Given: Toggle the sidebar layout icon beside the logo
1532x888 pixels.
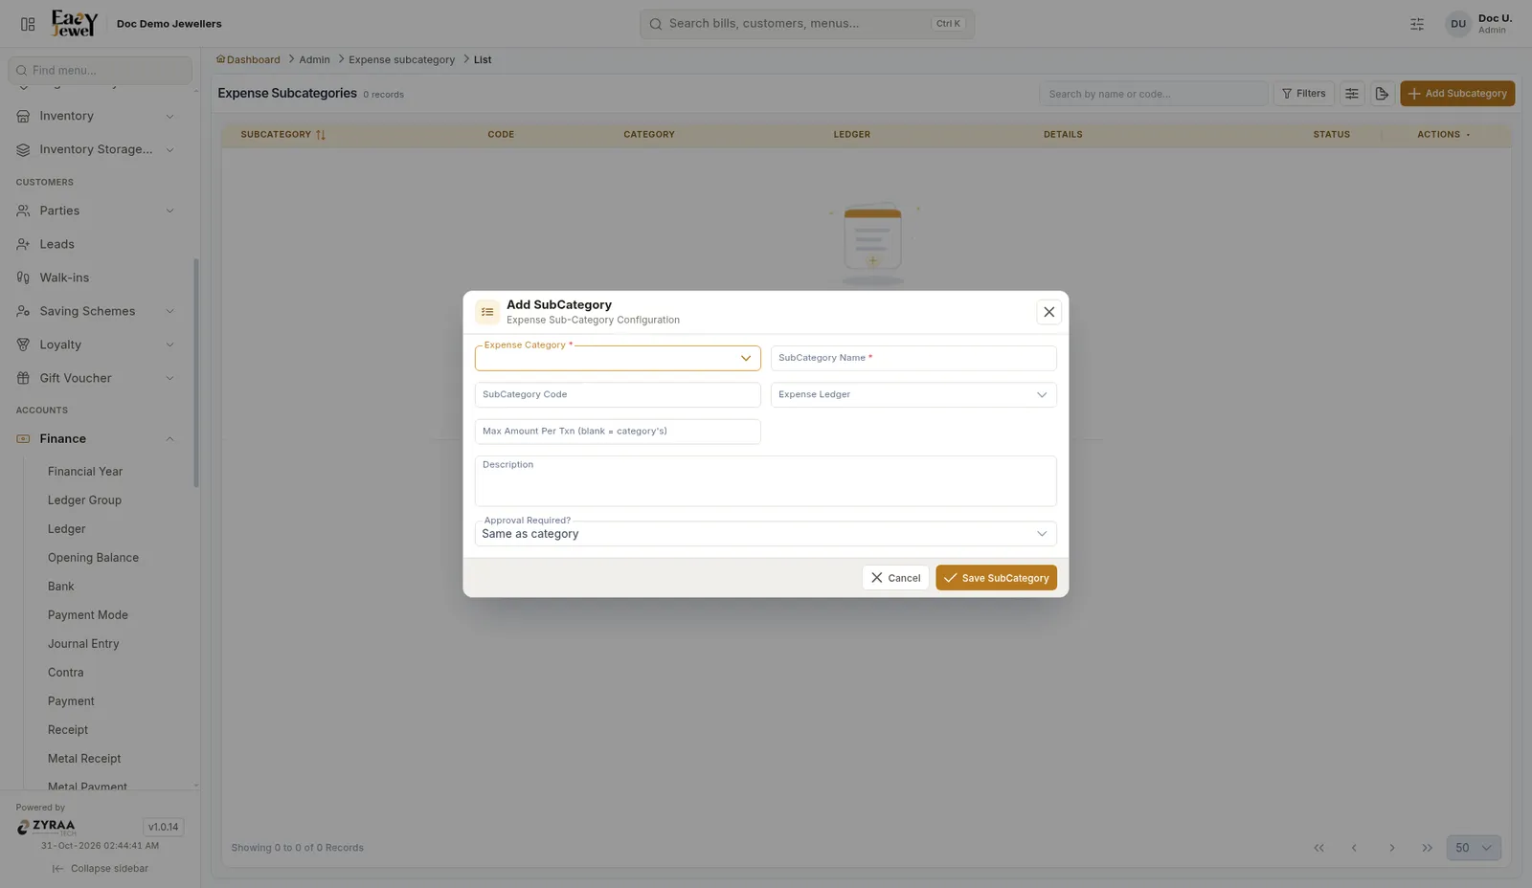Looking at the screenshot, I should pos(28,24).
